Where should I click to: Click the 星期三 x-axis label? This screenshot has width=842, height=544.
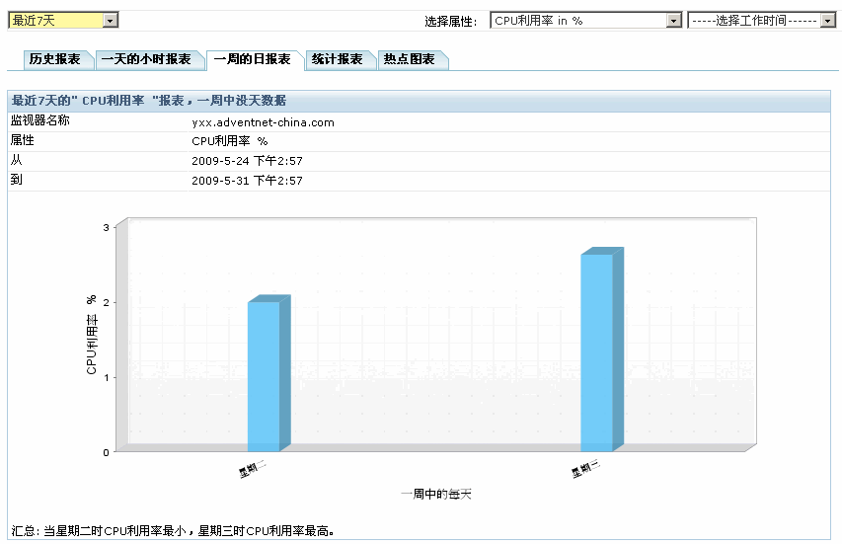pyautogui.click(x=585, y=469)
